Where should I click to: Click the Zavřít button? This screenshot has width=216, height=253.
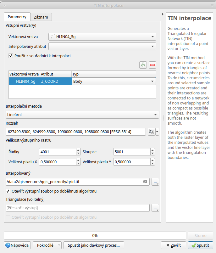174,245
